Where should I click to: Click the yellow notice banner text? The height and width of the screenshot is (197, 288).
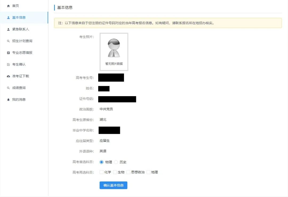tap(136, 23)
